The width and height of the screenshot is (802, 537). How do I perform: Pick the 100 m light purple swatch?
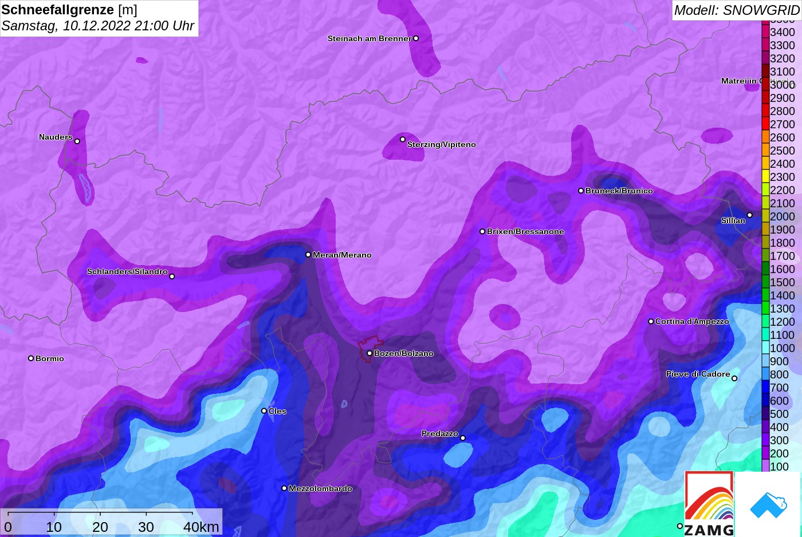(765, 465)
